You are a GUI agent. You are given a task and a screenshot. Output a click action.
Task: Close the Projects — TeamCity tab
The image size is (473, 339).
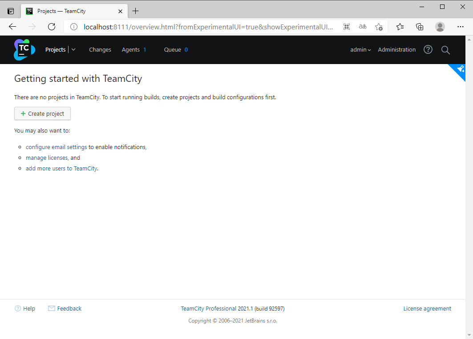(x=120, y=11)
